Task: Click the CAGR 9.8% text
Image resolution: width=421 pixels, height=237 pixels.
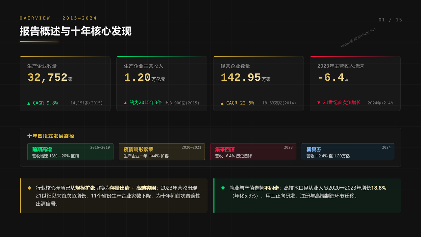Action: pyautogui.click(x=45, y=103)
